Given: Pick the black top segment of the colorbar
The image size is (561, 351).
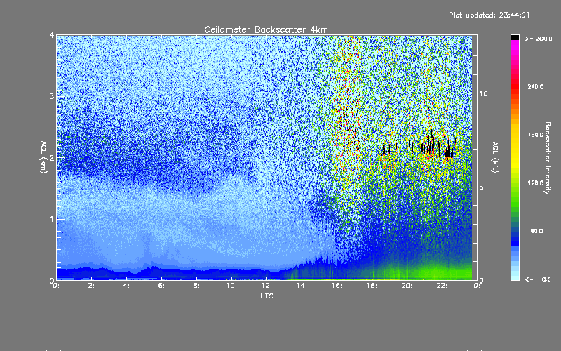Looking at the screenshot, I should 515,37.
